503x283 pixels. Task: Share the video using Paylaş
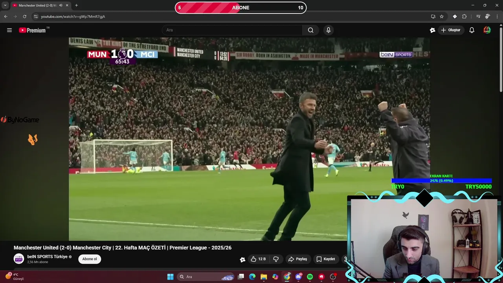click(297, 259)
